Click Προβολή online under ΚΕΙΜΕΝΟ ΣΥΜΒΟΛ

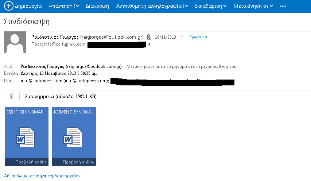(78, 162)
